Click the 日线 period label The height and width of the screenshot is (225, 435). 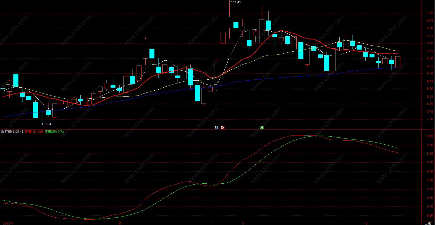[428, 223]
